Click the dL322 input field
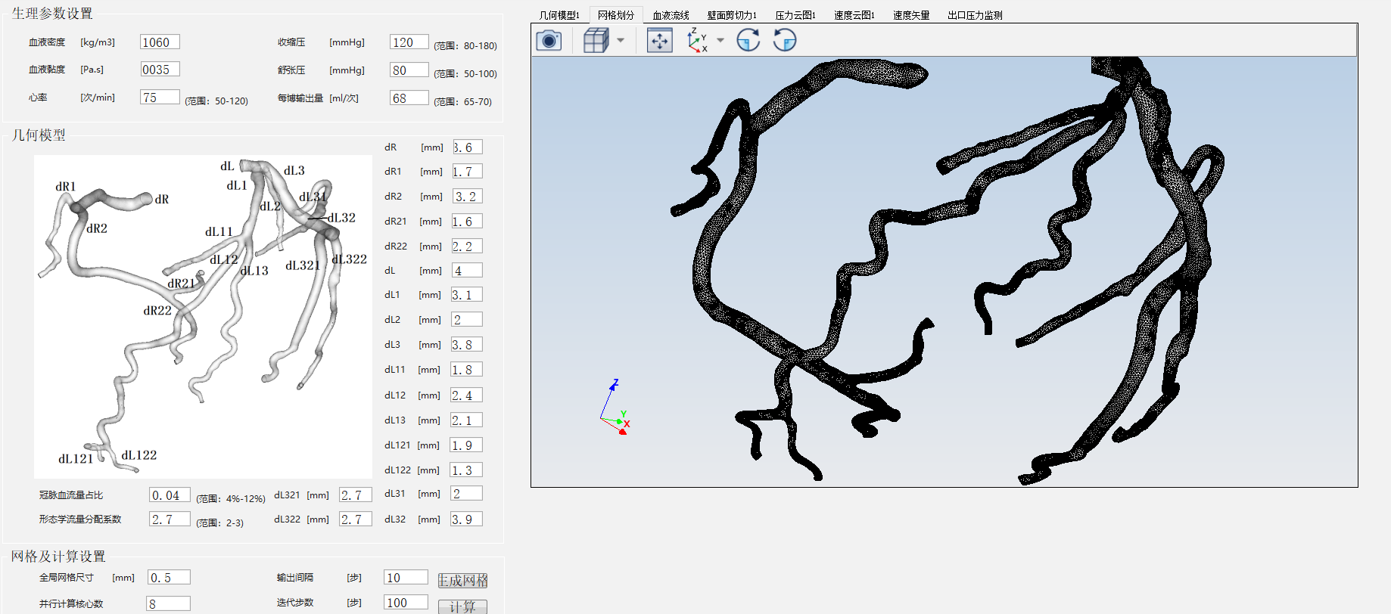 pos(356,519)
